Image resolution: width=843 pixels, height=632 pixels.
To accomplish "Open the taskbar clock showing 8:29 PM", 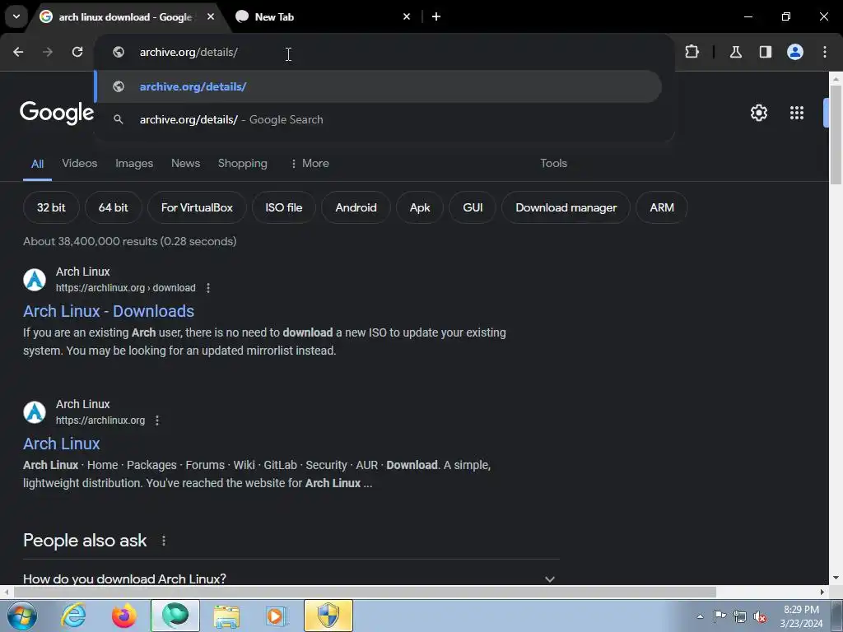I will pyautogui.click(x=801, y=616).
